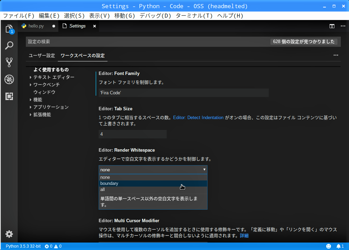The height and width of the screenshot is (250, 349).
Task: Open the Explorer view in activity bar
Action: (x=9, y=28)
